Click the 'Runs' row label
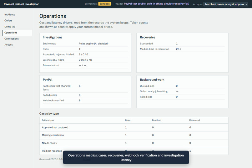The width and height of the screenshot is (252, 168). [46, 49]
